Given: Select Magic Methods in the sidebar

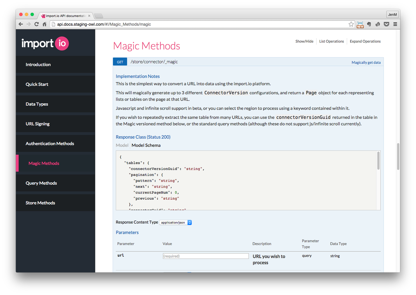Looking at the screenshot, I should click(55, 163).
